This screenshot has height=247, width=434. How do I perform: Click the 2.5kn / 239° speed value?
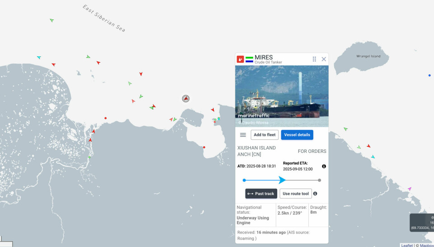290,213
